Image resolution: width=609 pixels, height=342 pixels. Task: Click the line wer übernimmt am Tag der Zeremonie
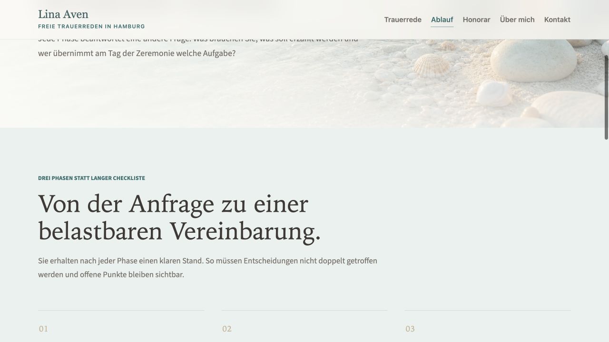pyautogui.click(x=137, y=53)
